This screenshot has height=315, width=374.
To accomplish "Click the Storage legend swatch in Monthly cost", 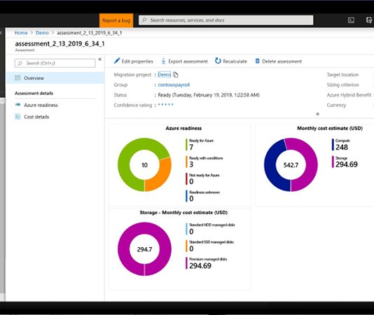I will [x=333, y=162].
